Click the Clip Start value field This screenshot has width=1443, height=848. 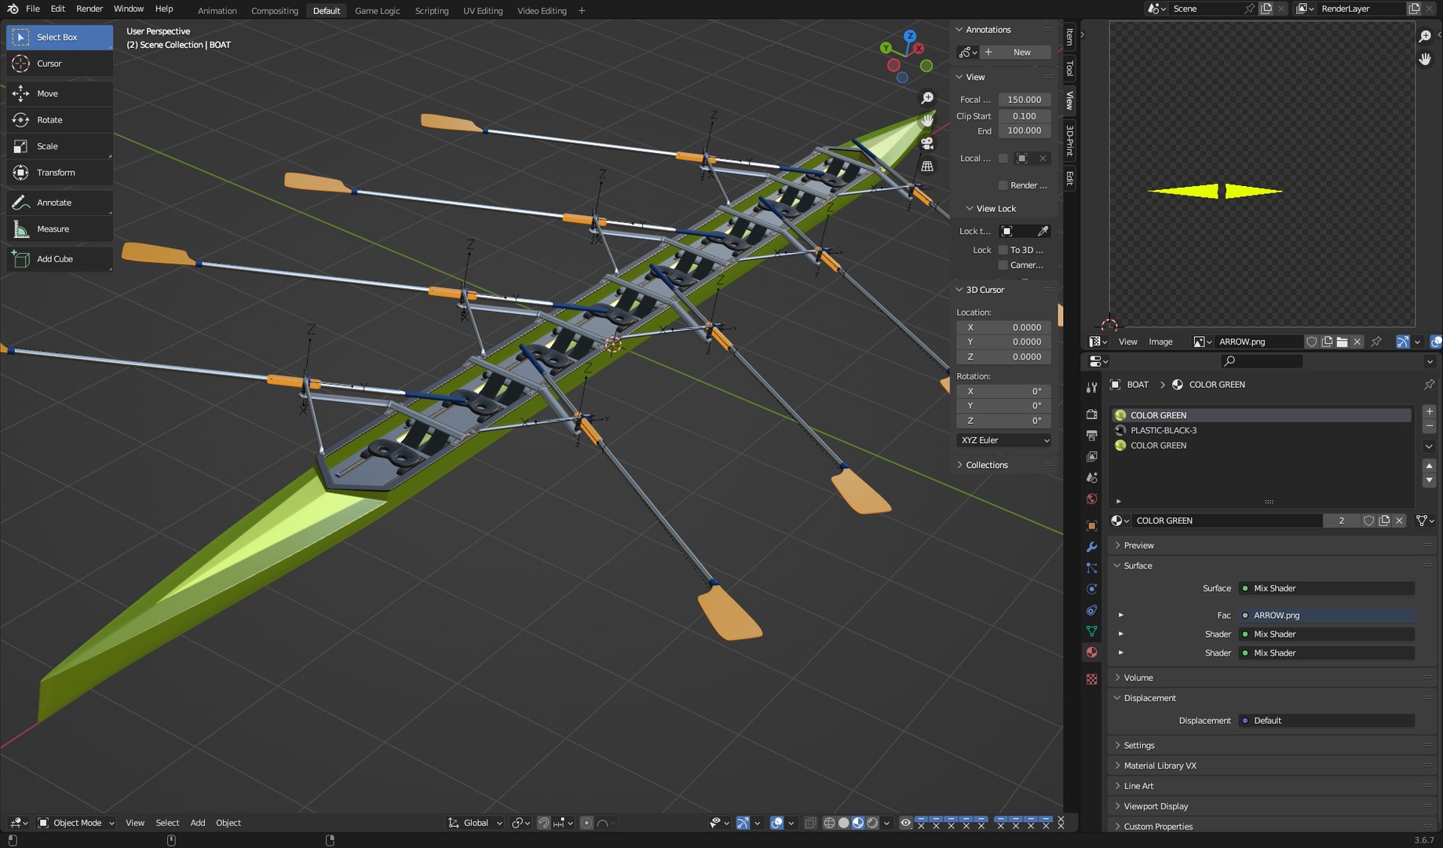click(1025, 116)
